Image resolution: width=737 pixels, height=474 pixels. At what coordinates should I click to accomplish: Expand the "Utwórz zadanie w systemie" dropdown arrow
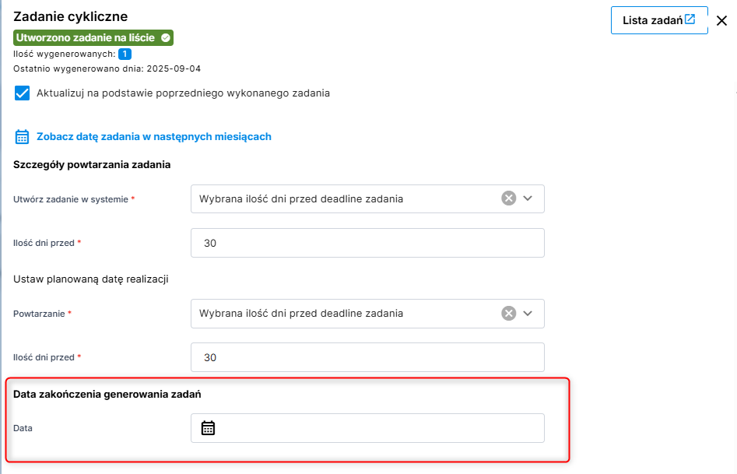[528, 198]
